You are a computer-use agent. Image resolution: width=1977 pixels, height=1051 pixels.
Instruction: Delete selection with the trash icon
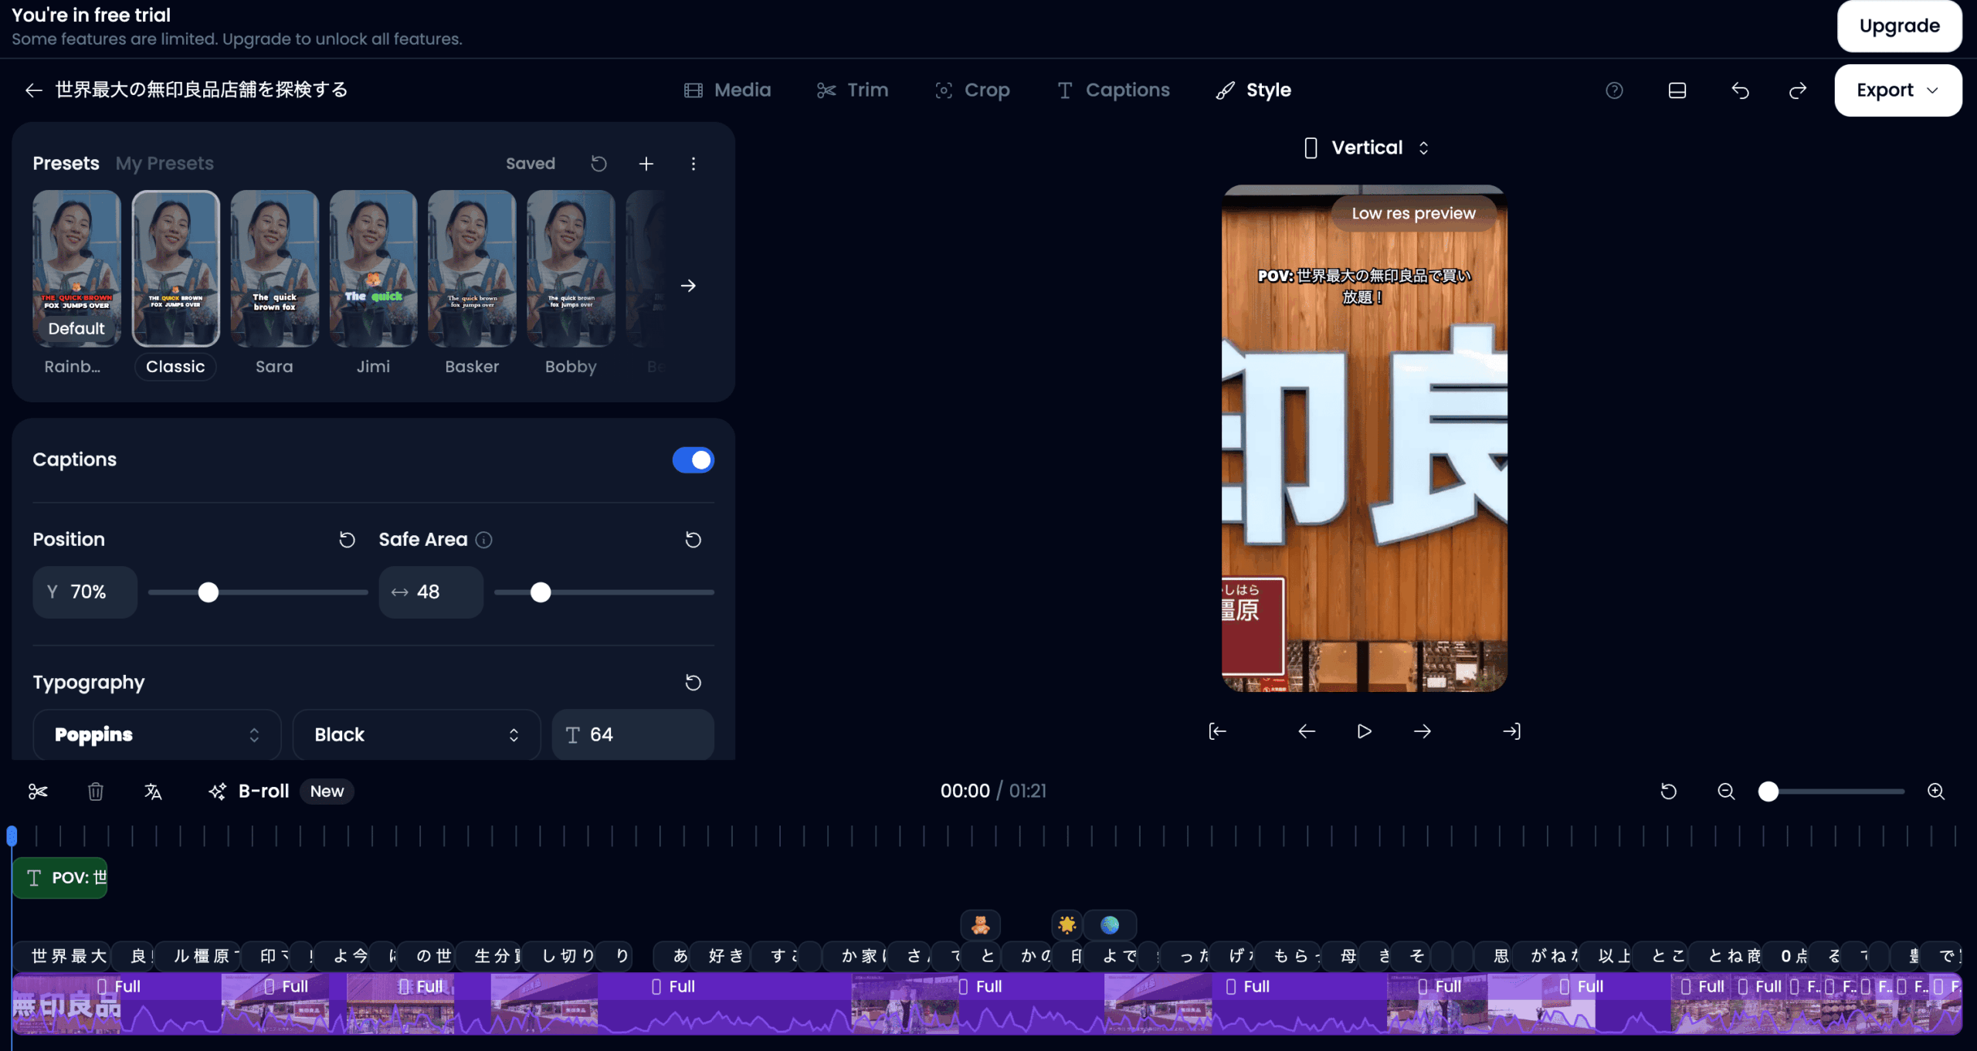coord(96,792)
